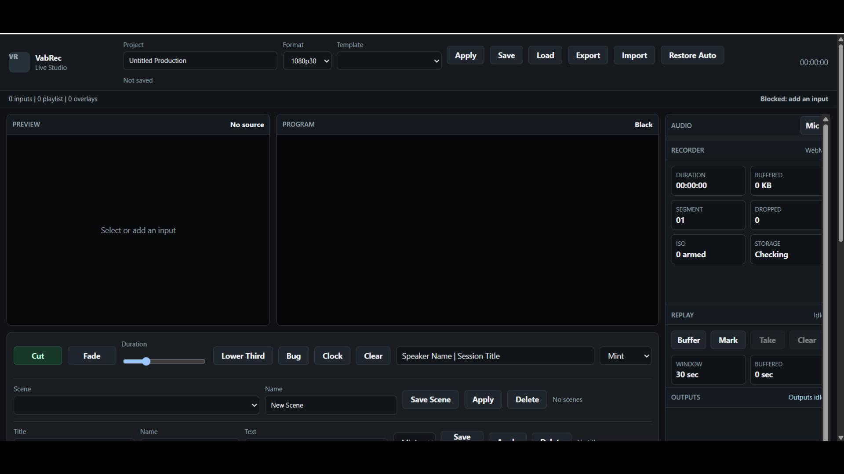
Task: Click the 00:00:00 timer at top right
Action: (x=814, y=62)
